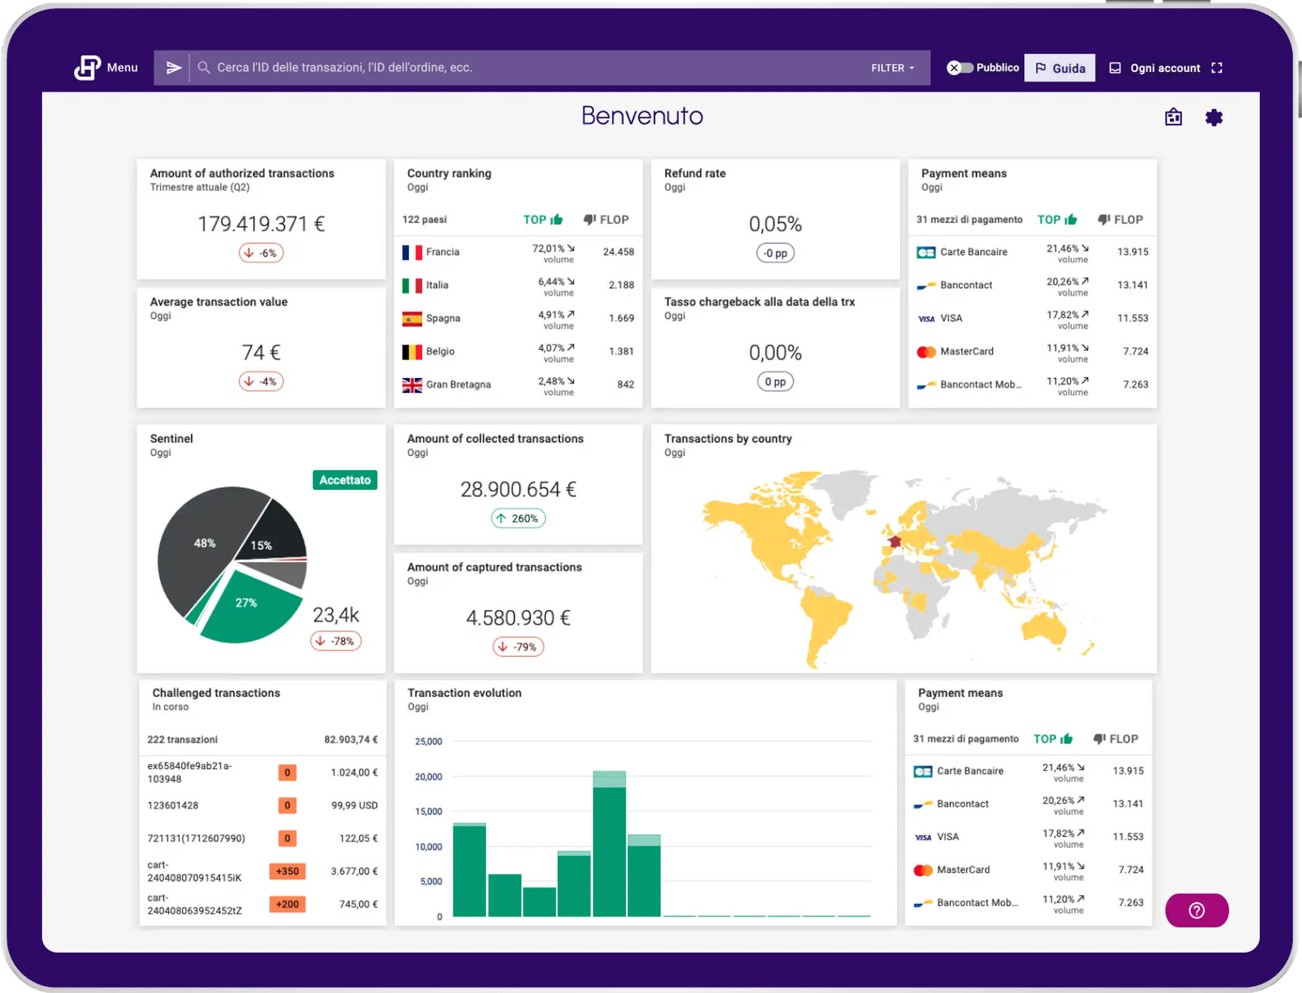The height and width of the screenshot is (993, 1302).
Task: Open the briefcase icon next to Benvenuto
Action: click(x=1174, y=117)
